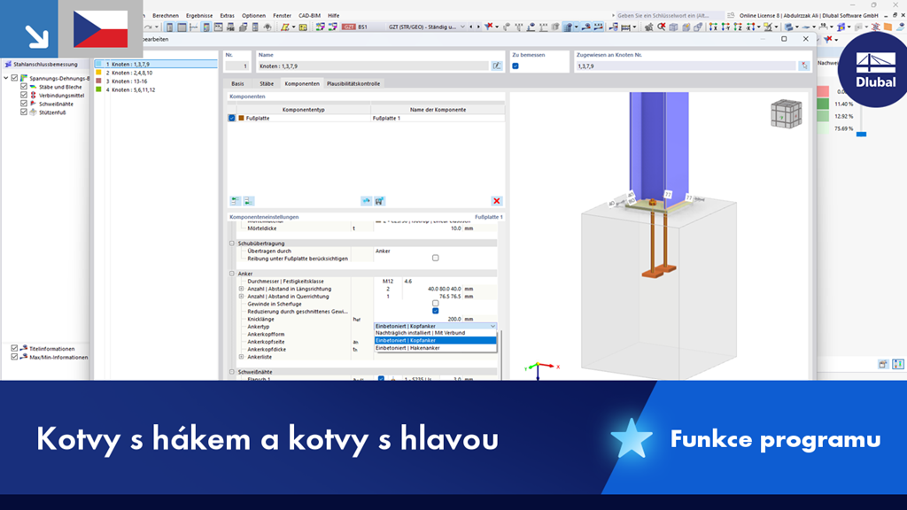Viewport: 907px width, 510px height.
Task: Enable Reibung unter Fußplatte berücksichtigen
Action: [436, 258]
